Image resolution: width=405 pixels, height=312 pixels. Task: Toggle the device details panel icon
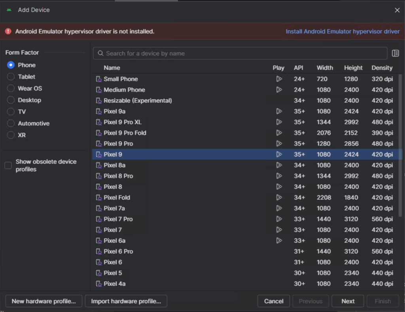tap(395, 53)
